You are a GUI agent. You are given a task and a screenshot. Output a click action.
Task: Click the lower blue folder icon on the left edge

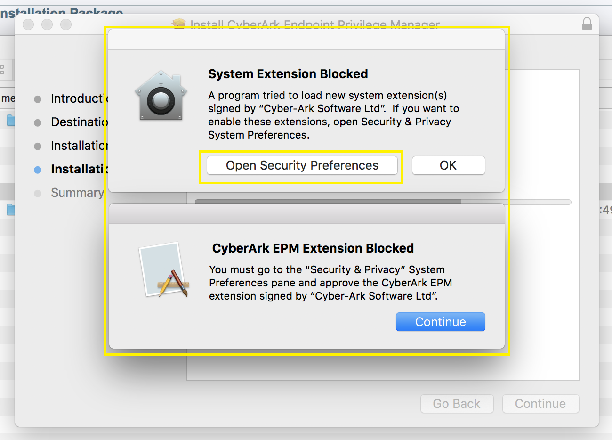[x=10, y=210]
